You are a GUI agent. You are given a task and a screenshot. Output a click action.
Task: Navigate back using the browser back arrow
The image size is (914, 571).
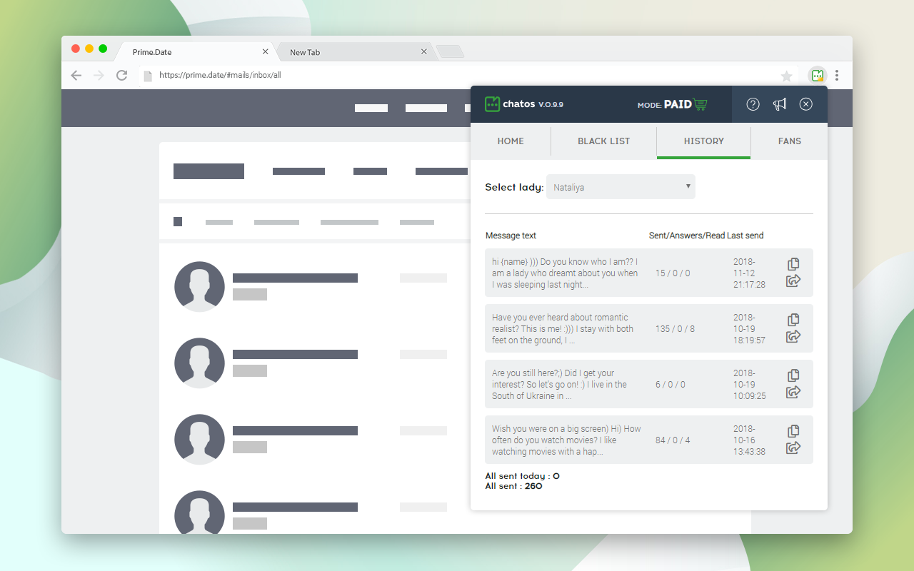[76, 75]
